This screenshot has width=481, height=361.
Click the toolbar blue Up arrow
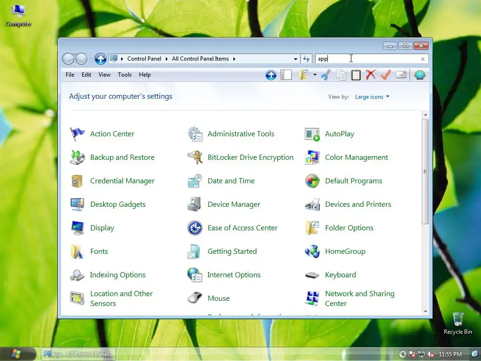(x=271, y=75)
